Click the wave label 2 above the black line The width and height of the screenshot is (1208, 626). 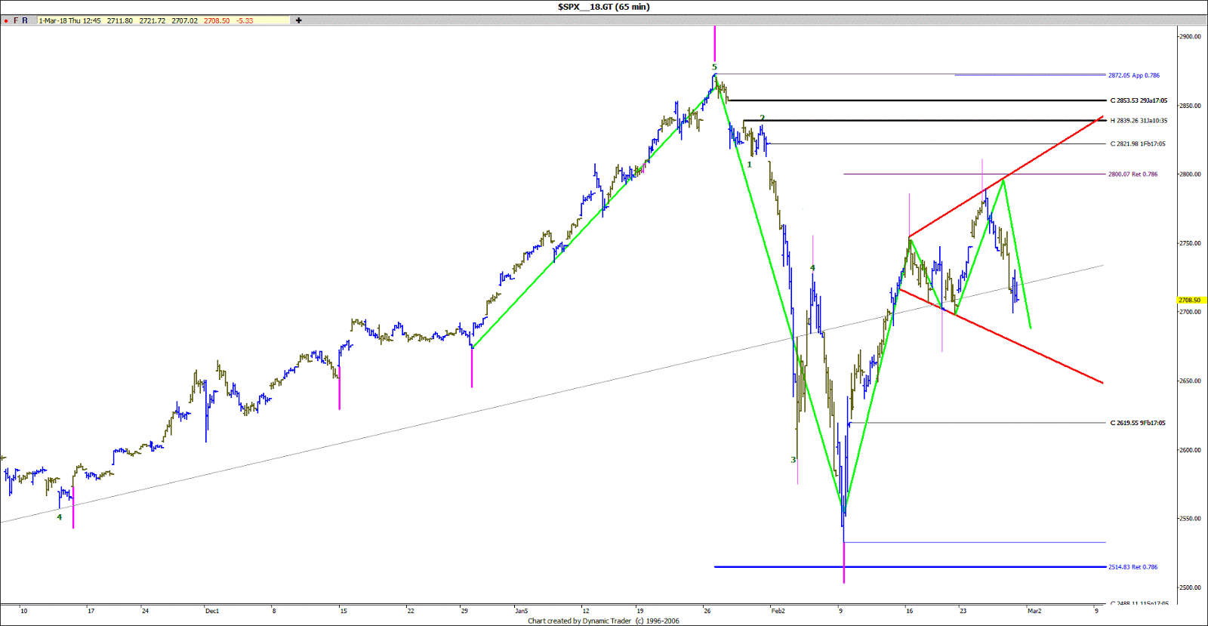[763, 118]
